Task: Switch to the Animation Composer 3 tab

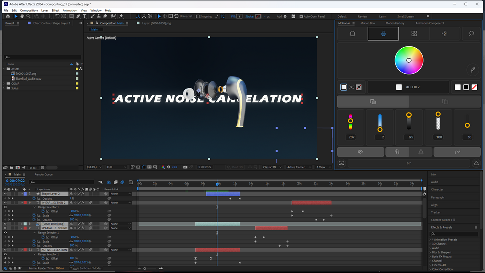Action: tap(429, 23)
